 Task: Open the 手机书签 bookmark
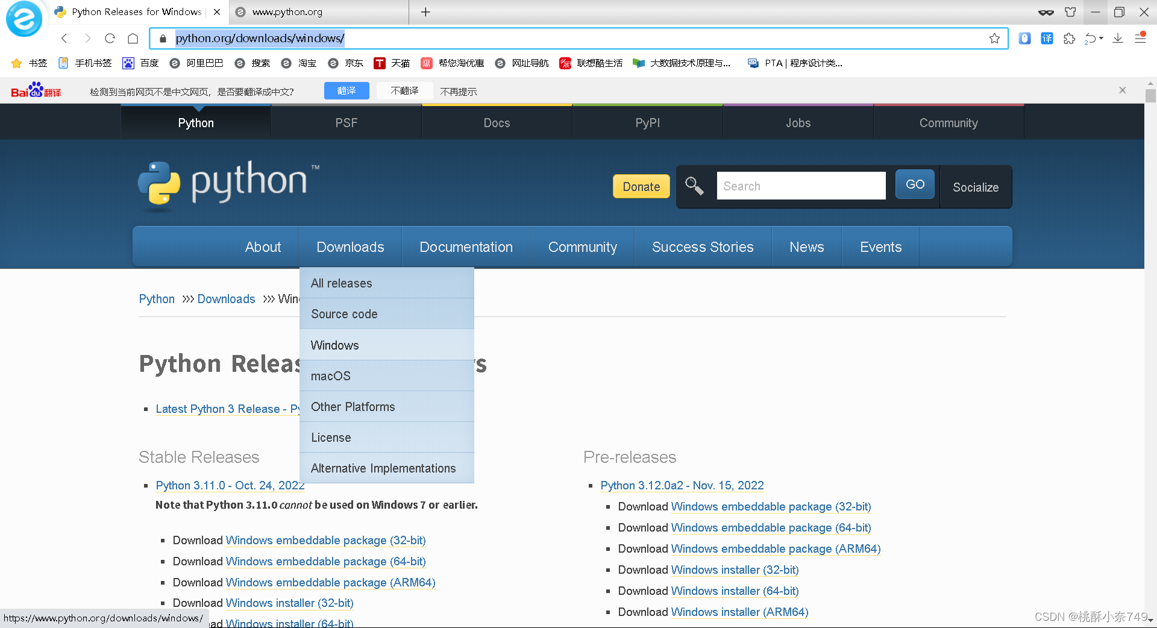[85, 63]
